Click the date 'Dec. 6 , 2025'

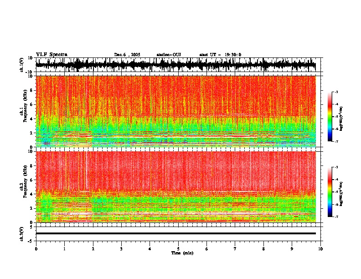(x=127, y=55)
